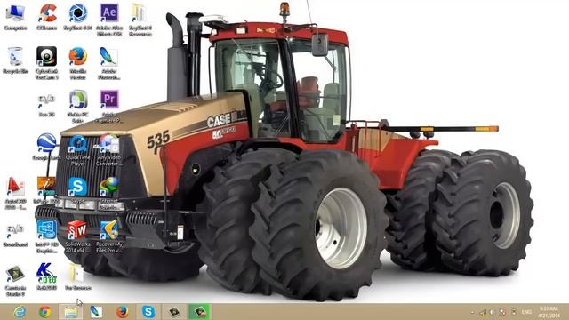Open the Camtasia Studio 8 desktop shortcut
Screen dimensions: 569x320
(x=16, y=281)
